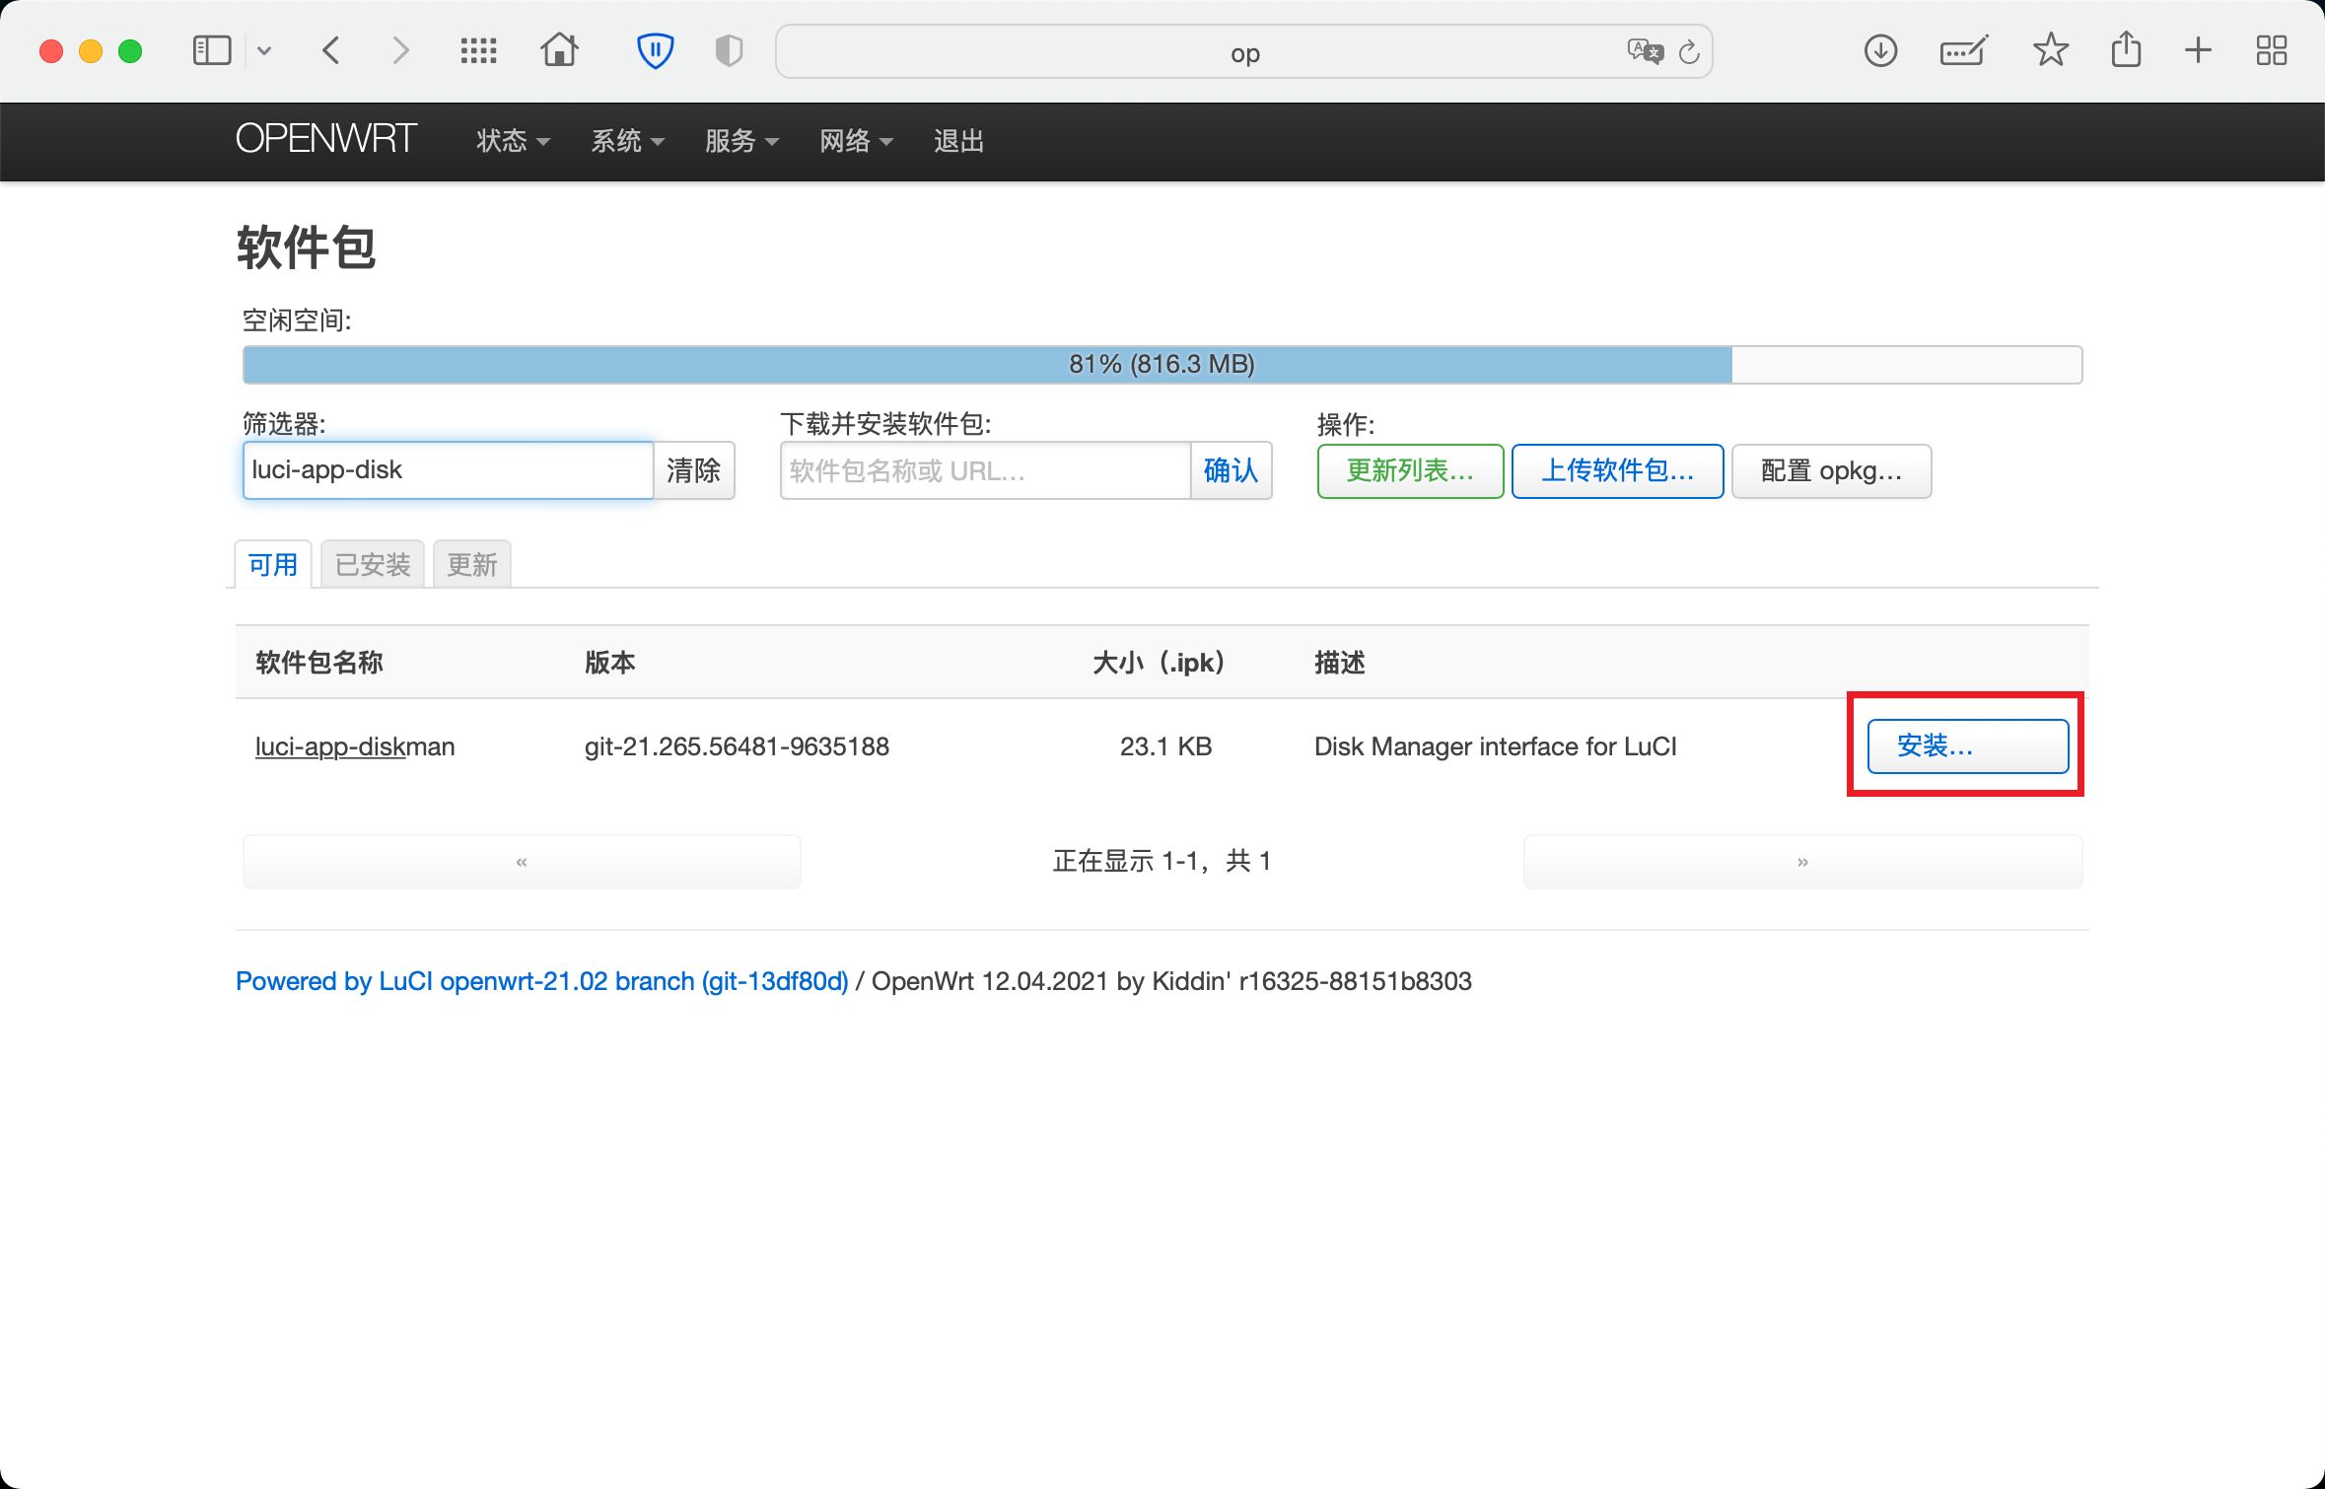Reload the current page
The height and width of the screenshot is (1489, 2325).
pos(1689,51)
